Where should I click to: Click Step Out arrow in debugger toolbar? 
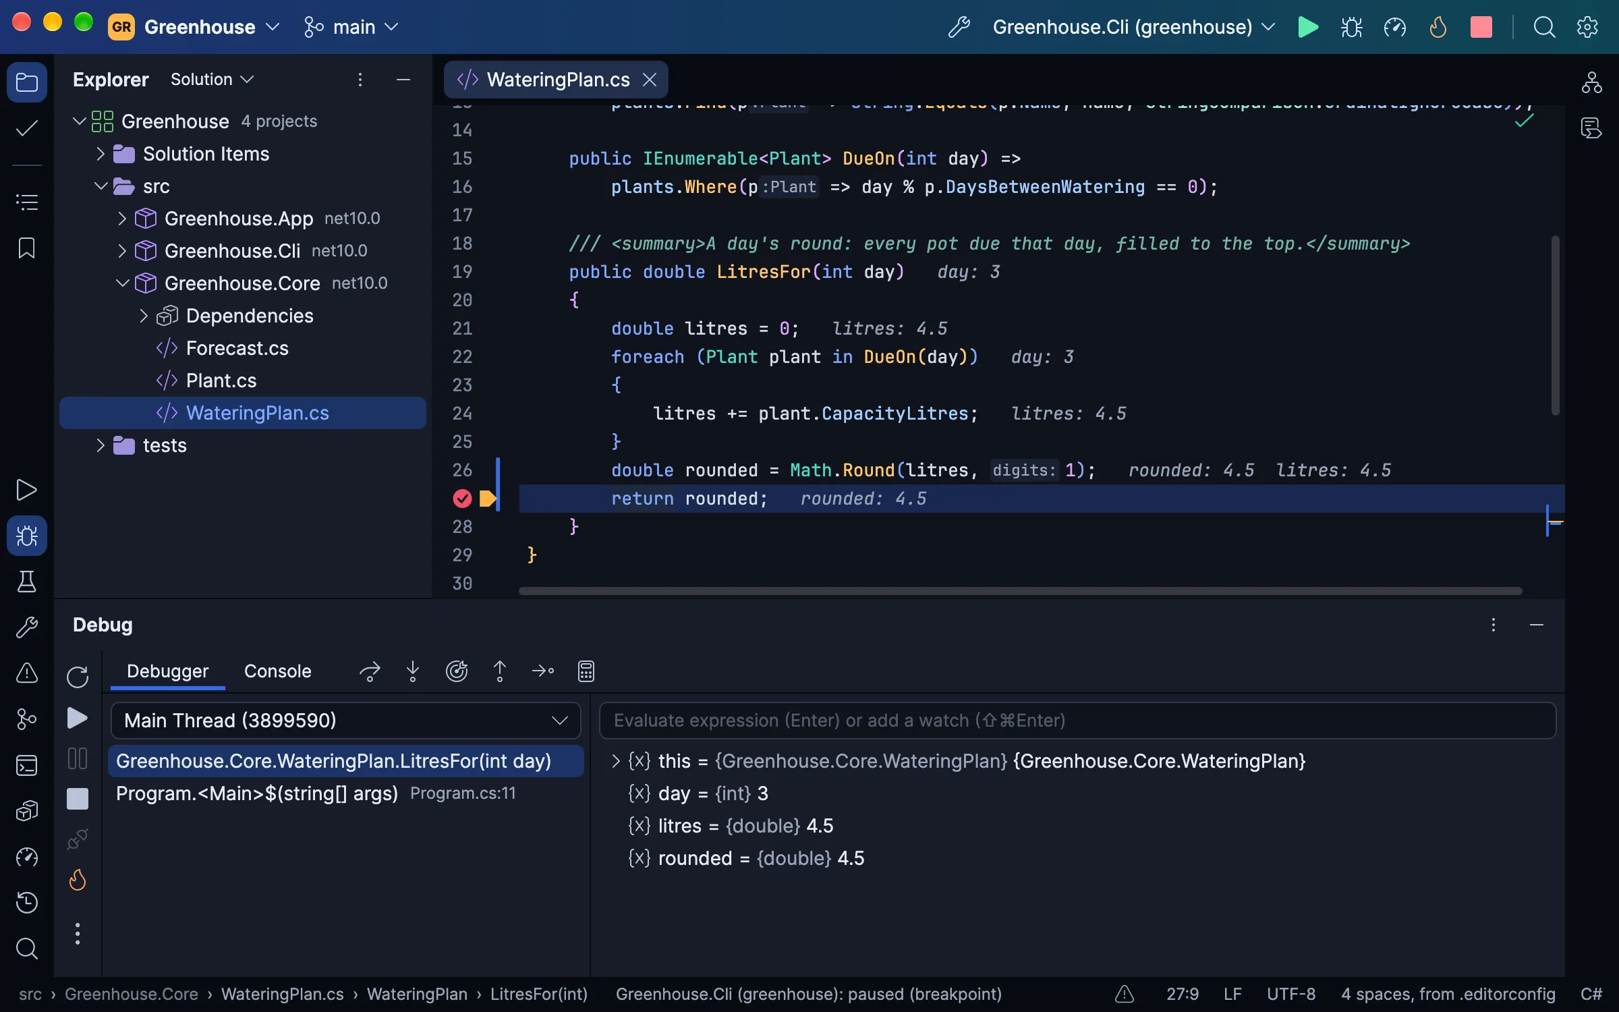(500, 671)
